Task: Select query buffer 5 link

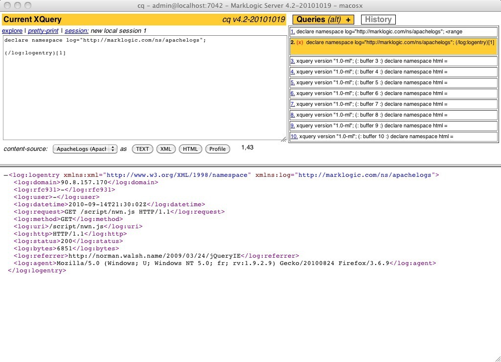Action: [293, 82]
